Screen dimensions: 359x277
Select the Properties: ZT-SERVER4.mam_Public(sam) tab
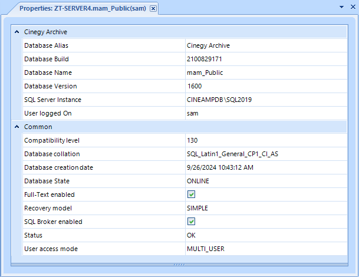[x=83, y=8]
